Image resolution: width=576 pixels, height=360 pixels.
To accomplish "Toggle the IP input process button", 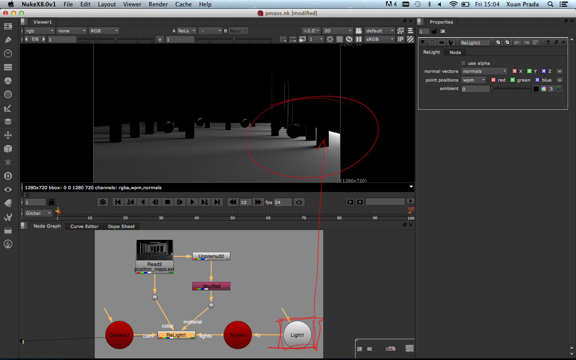I will click(400, 39).
